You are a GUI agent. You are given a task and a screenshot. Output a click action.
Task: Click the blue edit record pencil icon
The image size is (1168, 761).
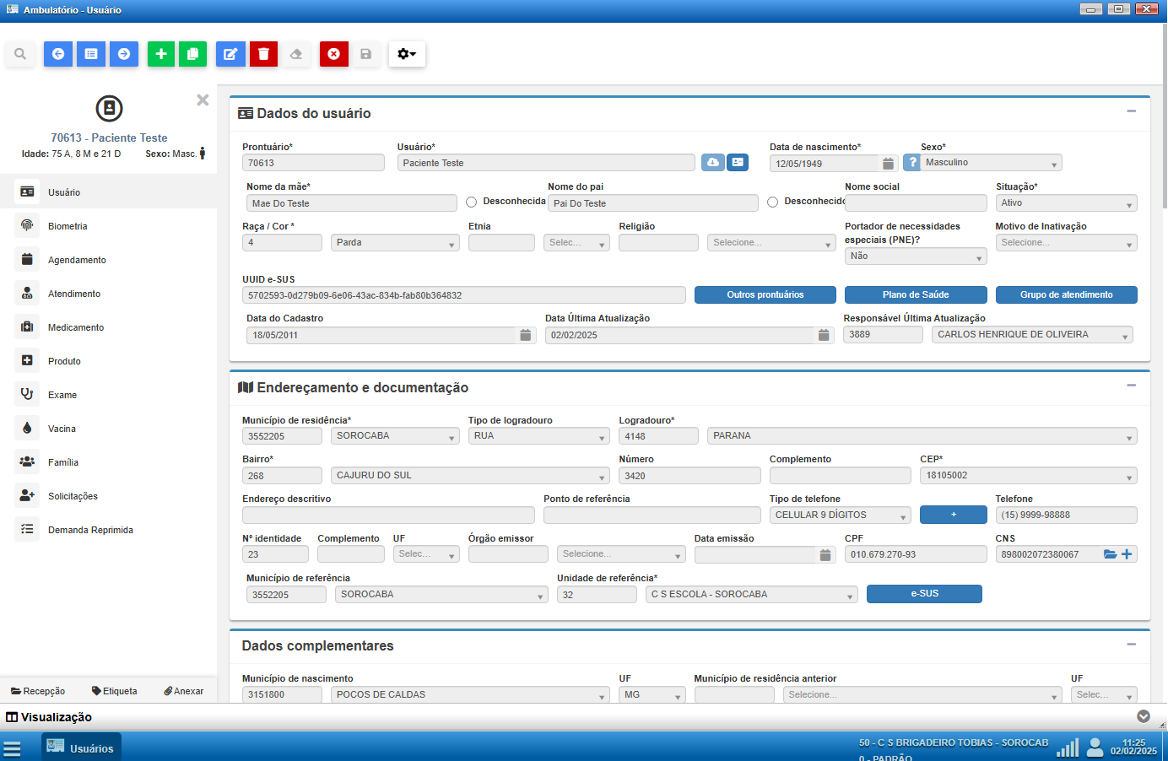(230, 54)
